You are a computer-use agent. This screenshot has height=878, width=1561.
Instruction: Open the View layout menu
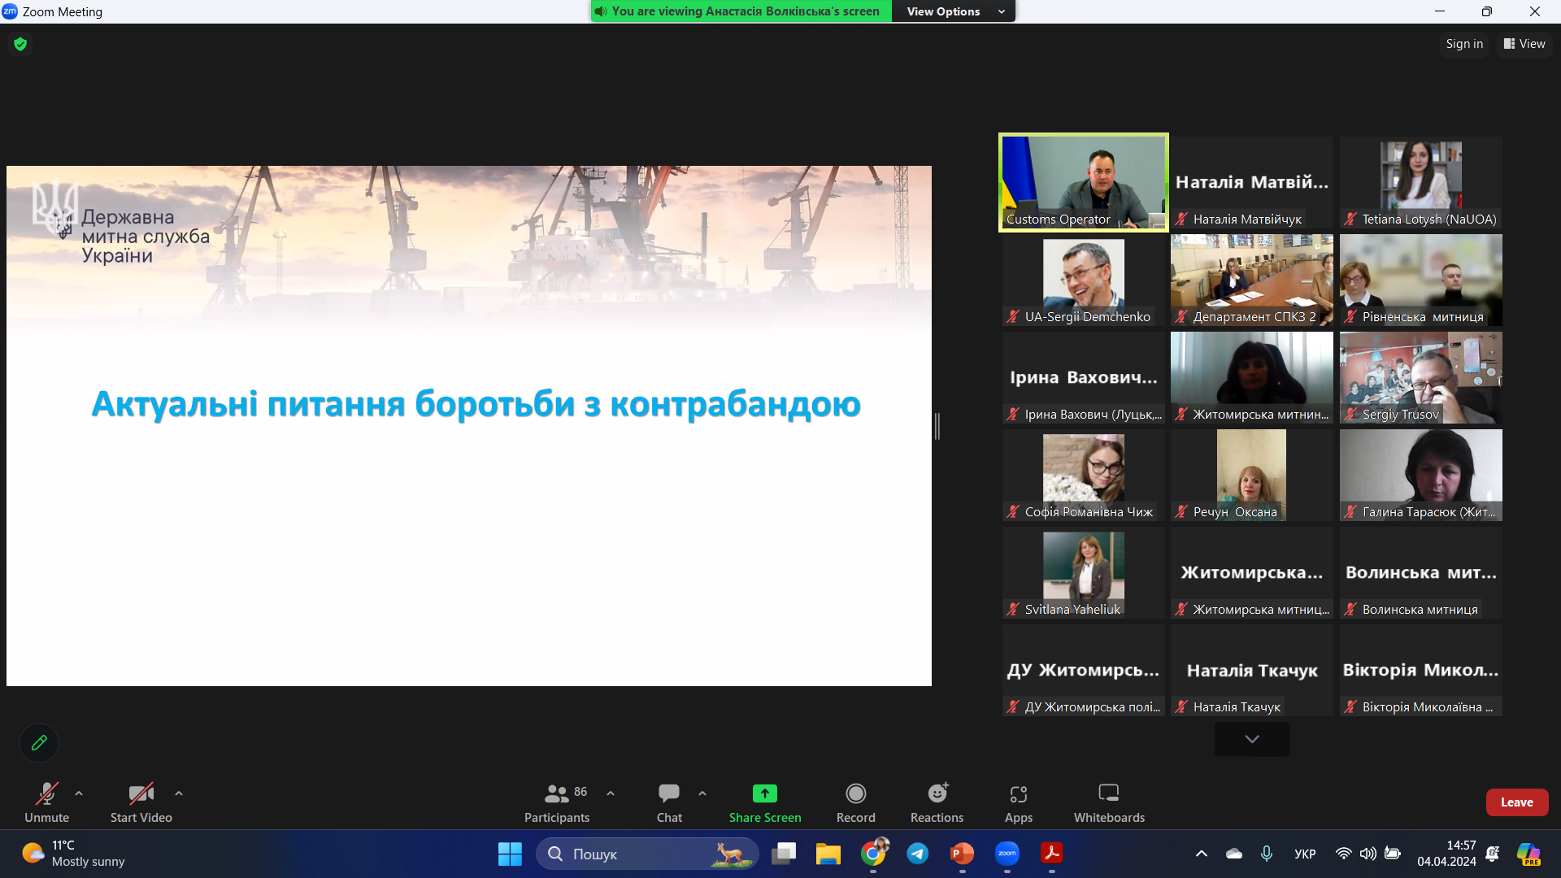click(1524, 43)
